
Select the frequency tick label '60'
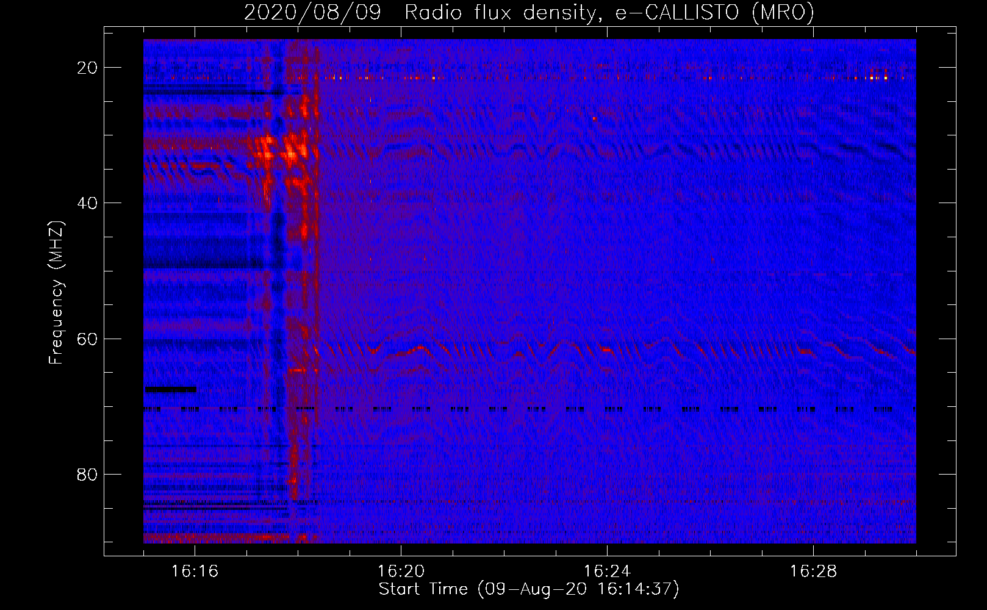(87, 339)
